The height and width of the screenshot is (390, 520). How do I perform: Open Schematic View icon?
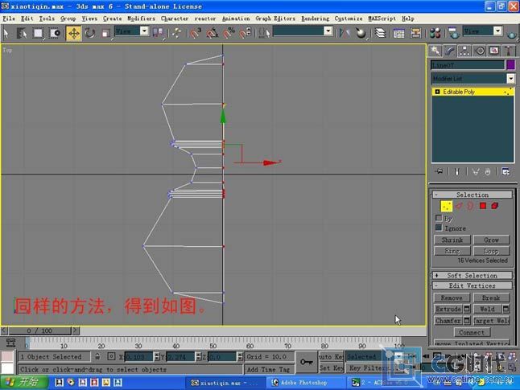pyautogui.click(x=415, y=33)
